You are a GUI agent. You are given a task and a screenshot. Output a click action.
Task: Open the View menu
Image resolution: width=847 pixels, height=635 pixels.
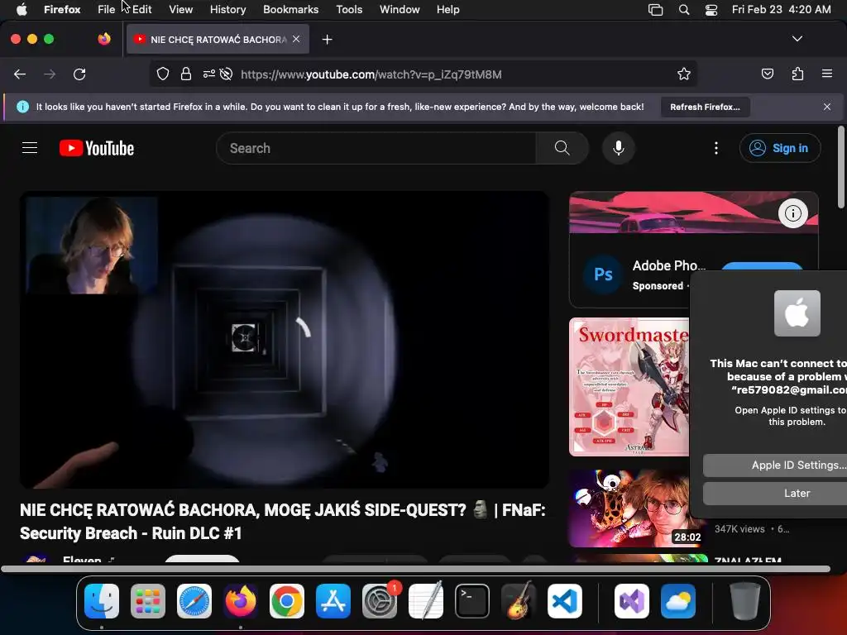[x=180, y=9]
